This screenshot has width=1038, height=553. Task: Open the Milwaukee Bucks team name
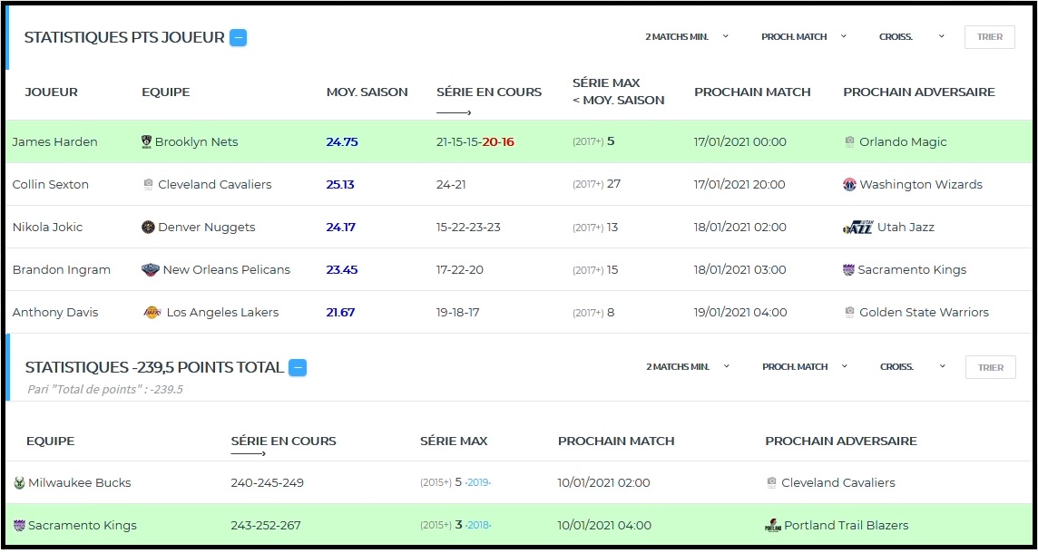coord(80,483)
